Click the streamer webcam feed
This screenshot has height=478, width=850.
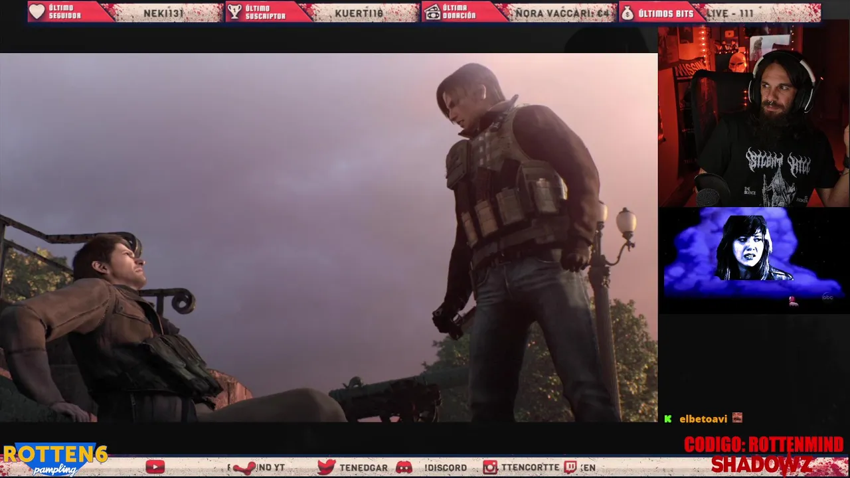pos(754,117)
